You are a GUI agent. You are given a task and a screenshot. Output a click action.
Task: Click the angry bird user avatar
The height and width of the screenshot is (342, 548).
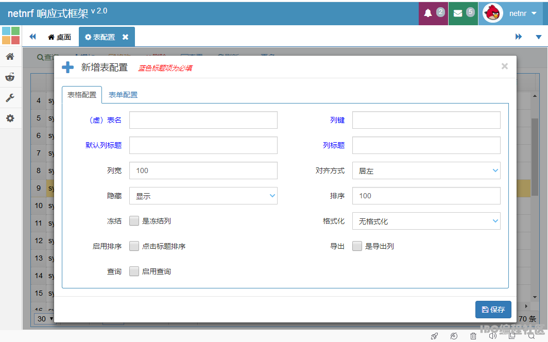click(492, 13)
